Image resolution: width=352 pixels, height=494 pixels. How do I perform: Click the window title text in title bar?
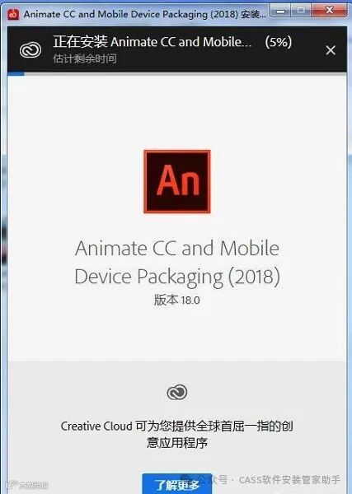pos(145,15)
